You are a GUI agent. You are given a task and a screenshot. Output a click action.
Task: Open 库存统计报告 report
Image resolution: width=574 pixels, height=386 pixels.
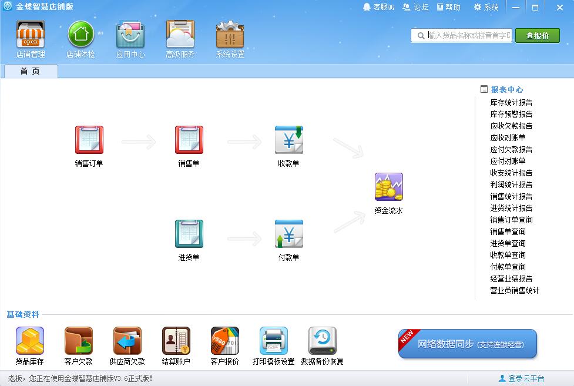[x=511, y=103]
